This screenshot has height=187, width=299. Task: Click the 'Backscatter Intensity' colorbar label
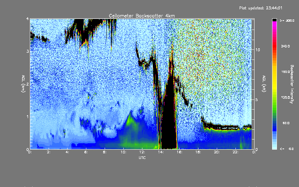pyautogui.click(x=292, y=84)
